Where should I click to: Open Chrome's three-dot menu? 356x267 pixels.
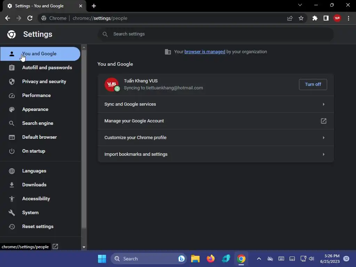coord(348,18)
